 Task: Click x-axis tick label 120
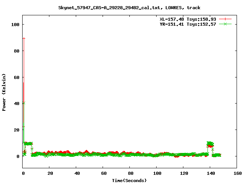(184, 173)
